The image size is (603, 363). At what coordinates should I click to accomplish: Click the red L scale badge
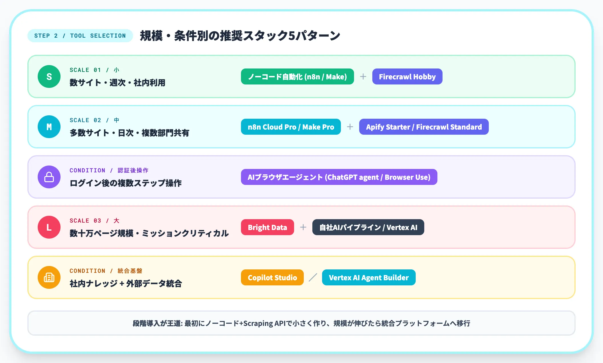click(x=49, y=227)
